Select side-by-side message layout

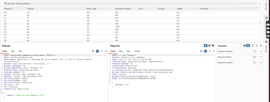[x=205, y=45]
